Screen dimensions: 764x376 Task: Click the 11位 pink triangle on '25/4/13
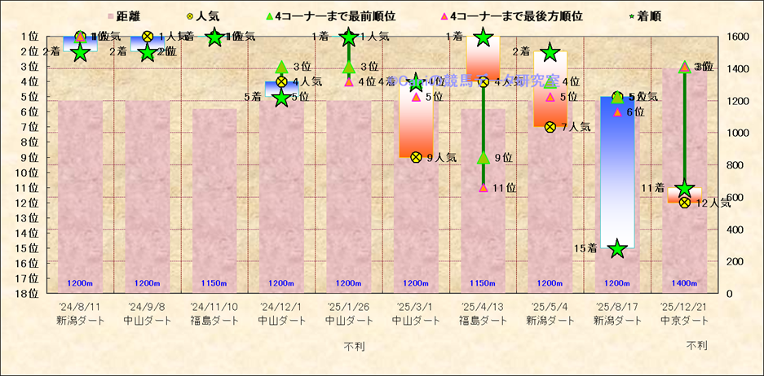484,188
